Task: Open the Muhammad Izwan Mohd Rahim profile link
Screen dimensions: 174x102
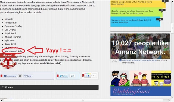Action: tap(144, 60)
